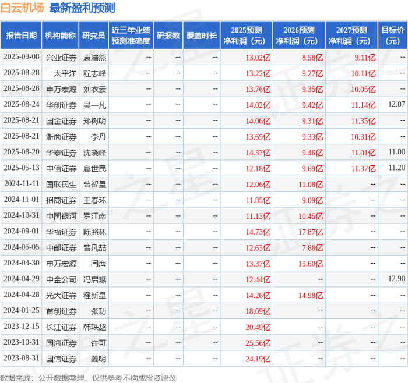
Task: Click the 8.58亿 forecast value
Action: (312, 58)
